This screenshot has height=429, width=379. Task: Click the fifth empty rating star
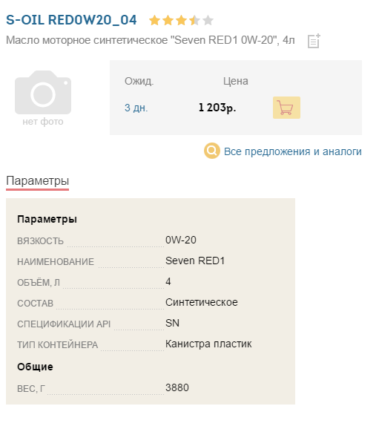(208, 21)
